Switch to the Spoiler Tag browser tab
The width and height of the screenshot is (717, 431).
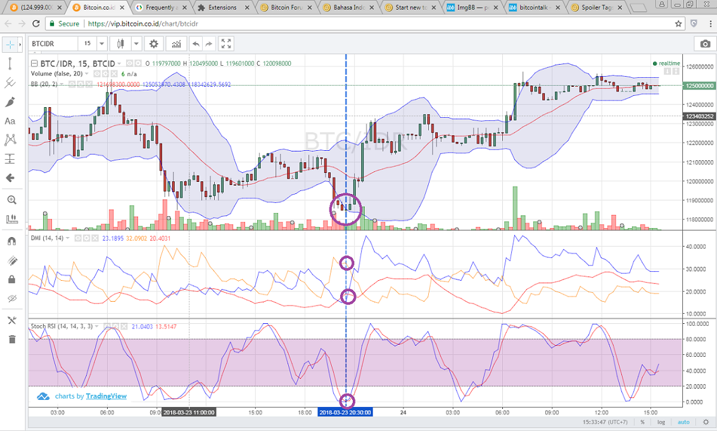597,8
